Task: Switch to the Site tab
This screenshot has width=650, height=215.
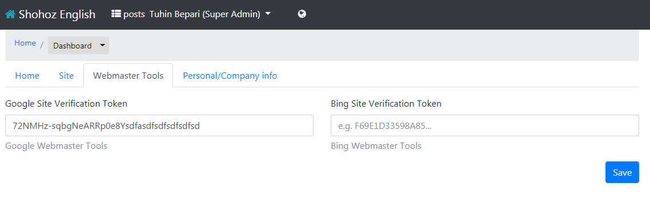Action: (x=66, y=75)
